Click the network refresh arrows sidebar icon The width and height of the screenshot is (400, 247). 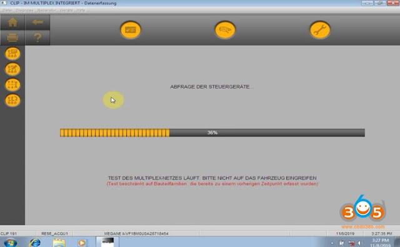[x=12, y=100]
